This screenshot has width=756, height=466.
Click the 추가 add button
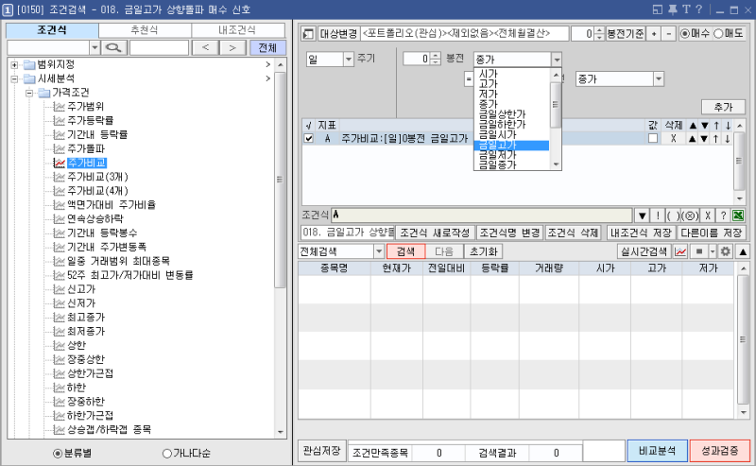pyautogui.click(x=723, y=107)
